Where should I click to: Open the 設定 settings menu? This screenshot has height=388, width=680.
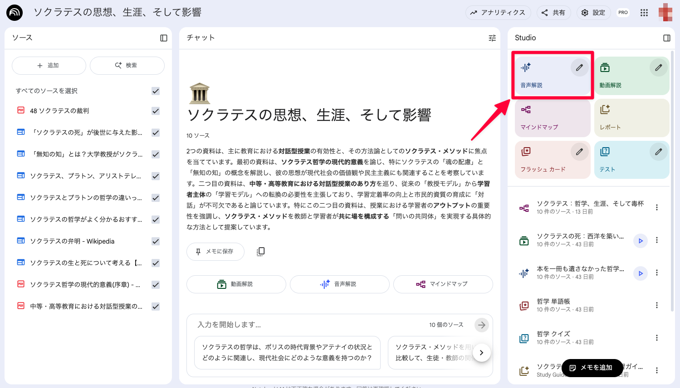593,13
